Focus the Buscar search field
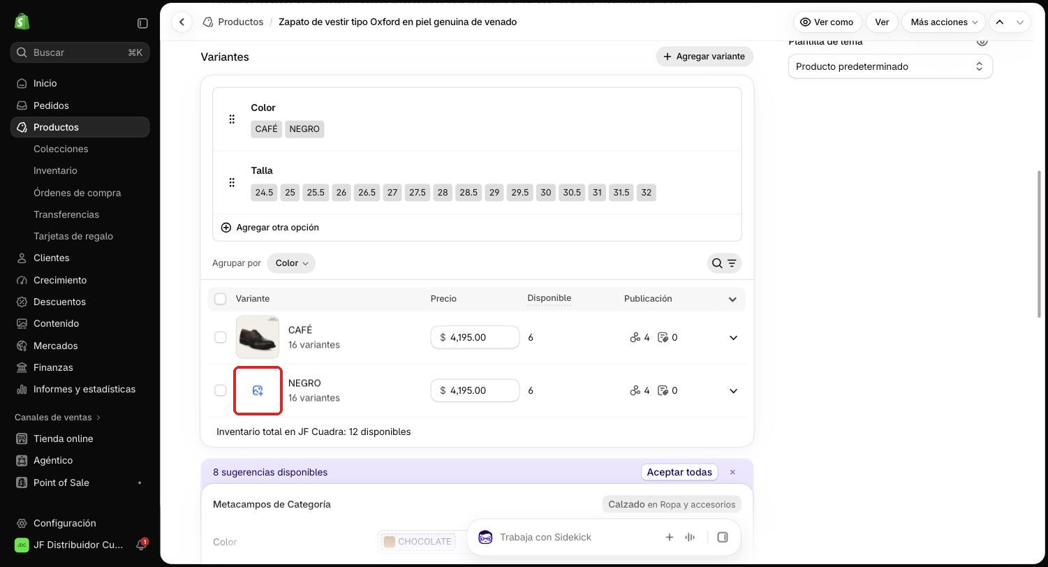Viewport: 1048px width, 567px height. 80,52
